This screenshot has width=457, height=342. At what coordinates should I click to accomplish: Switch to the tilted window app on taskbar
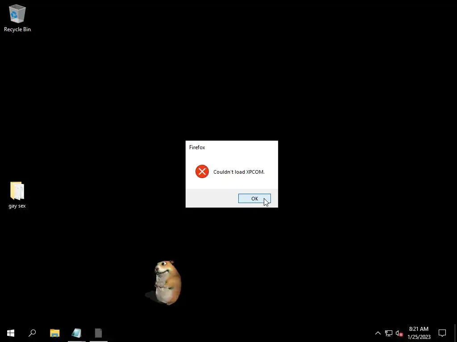point(77,333)
